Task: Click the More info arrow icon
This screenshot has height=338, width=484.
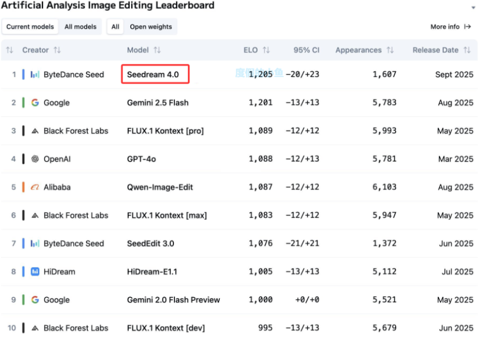Action: [467, 27]
